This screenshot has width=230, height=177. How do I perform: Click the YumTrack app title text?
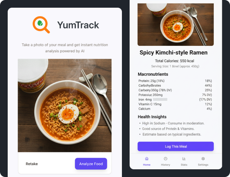point(78,25)
